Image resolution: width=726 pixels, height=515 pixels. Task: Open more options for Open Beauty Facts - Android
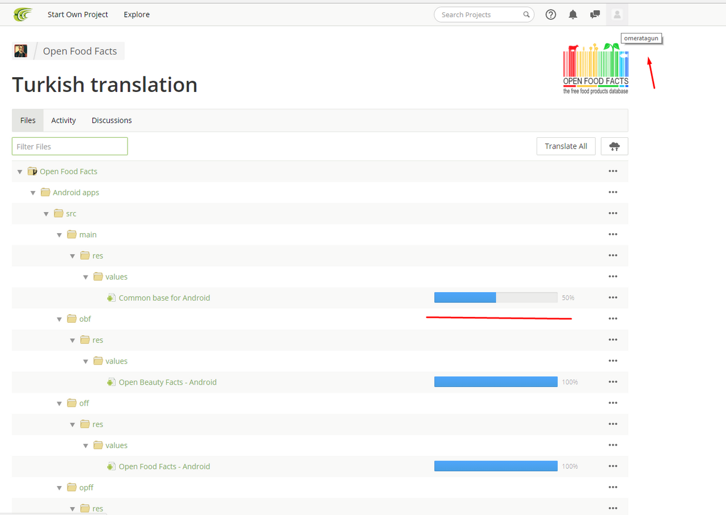613,382
